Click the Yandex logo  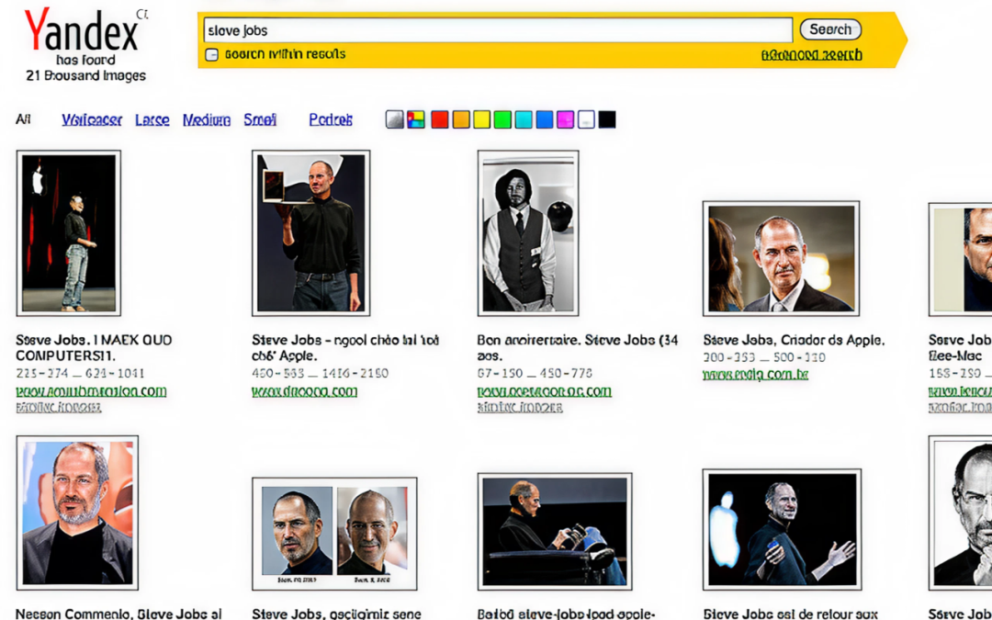(x=80, y=31)
